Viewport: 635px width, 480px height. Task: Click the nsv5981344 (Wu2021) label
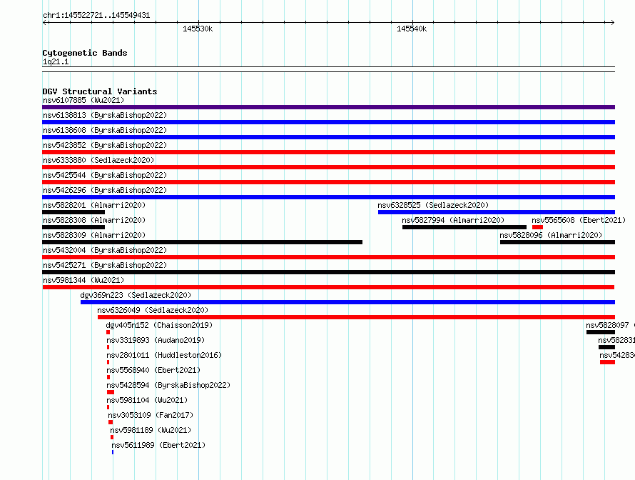tap(83, 280)
